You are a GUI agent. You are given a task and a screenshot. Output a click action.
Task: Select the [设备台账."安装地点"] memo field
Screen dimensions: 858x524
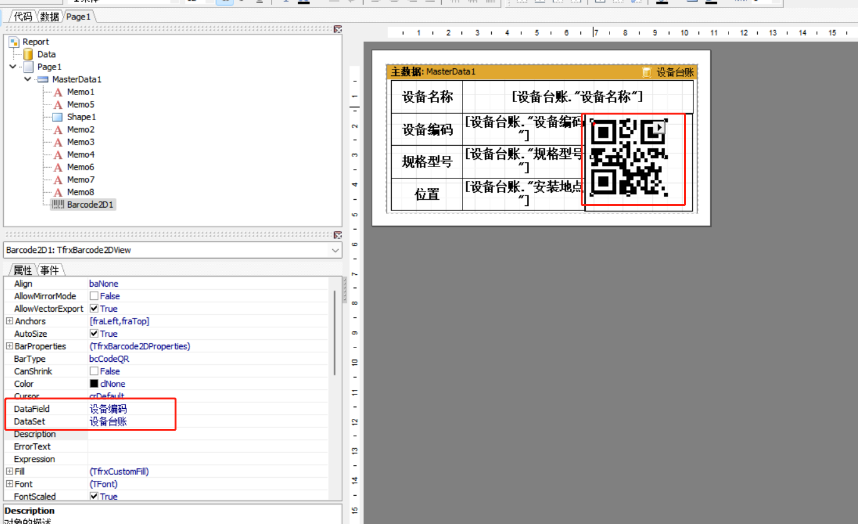(x=523, y=194)
